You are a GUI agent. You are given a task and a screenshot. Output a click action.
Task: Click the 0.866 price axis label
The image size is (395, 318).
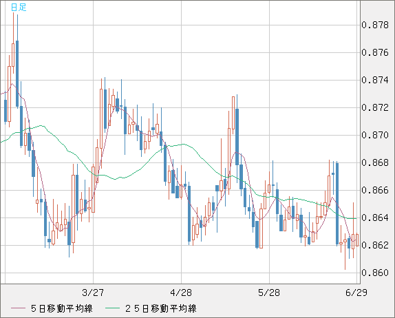point(375,190)
